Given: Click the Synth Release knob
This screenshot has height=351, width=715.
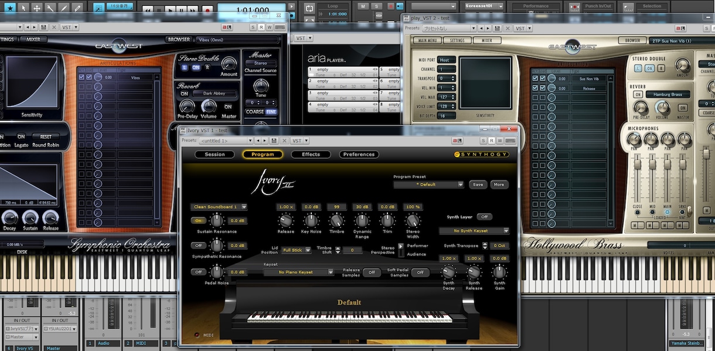Looking at the screenshot, I should (x=474, y=272).
